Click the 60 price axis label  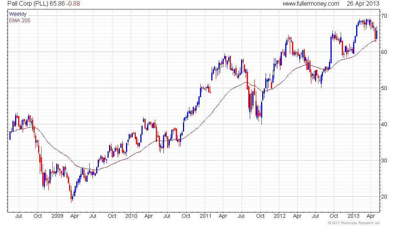[x=384, y=52]
